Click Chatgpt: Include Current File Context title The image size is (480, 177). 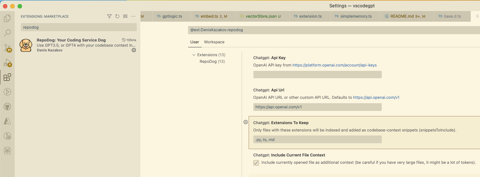pos(289,155)
